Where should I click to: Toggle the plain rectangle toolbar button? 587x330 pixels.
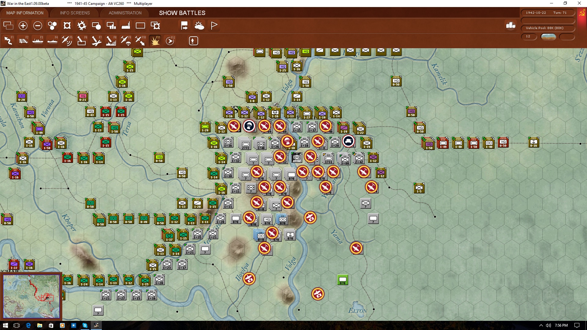140,26
